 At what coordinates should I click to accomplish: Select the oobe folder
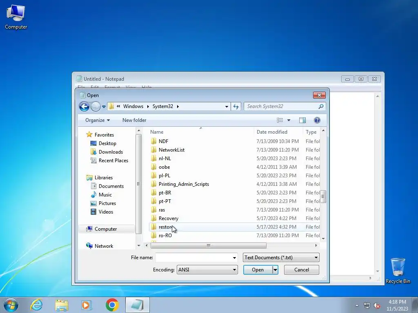coord(164,167)
